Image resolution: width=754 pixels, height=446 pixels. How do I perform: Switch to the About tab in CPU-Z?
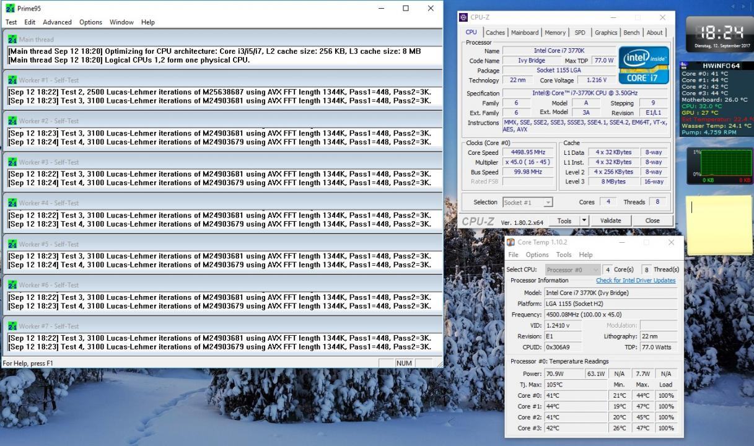(655, 33)
